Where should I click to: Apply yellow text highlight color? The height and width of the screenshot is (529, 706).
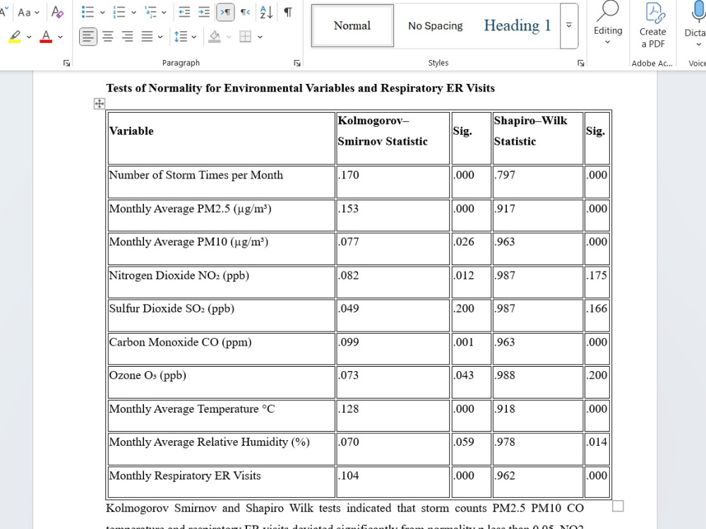pos(15,37)
